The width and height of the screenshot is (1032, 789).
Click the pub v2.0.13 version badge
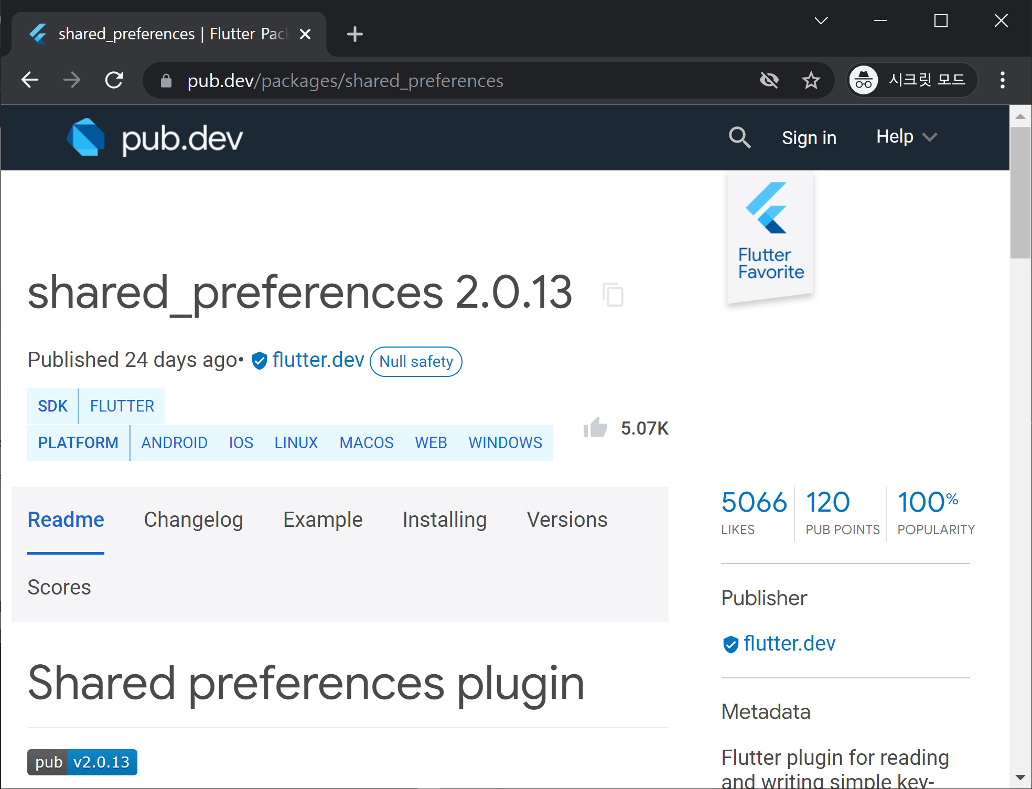pos(82,762)
